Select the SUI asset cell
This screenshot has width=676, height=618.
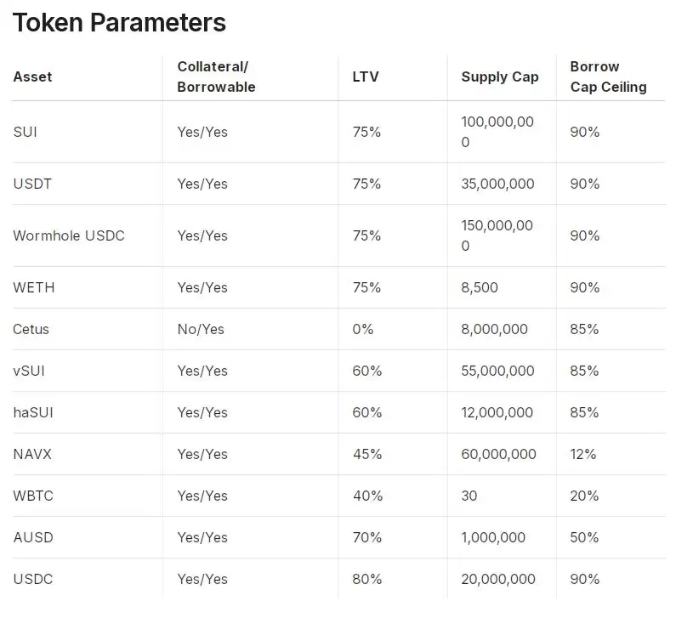point(26,132)
